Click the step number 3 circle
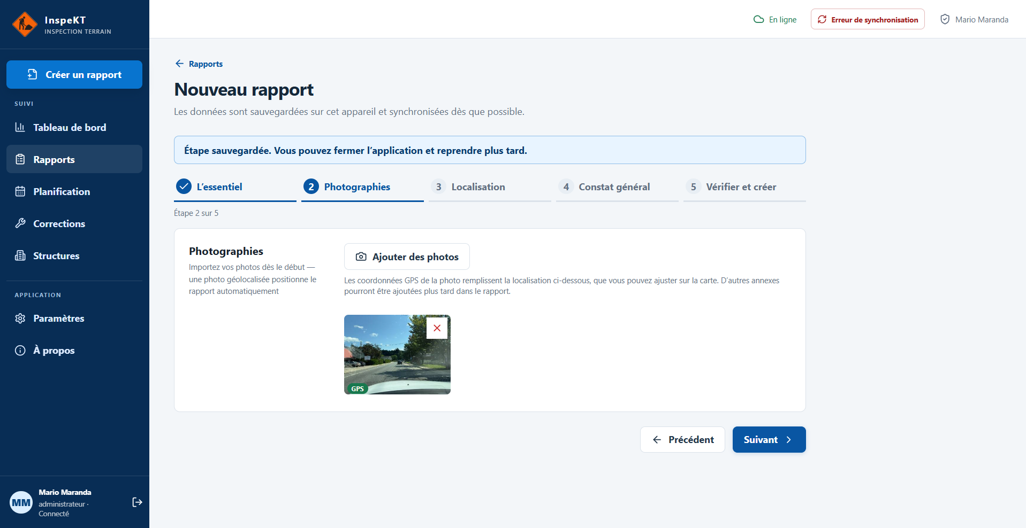This screenshot has width=1026, height=528. click(438, 187)
